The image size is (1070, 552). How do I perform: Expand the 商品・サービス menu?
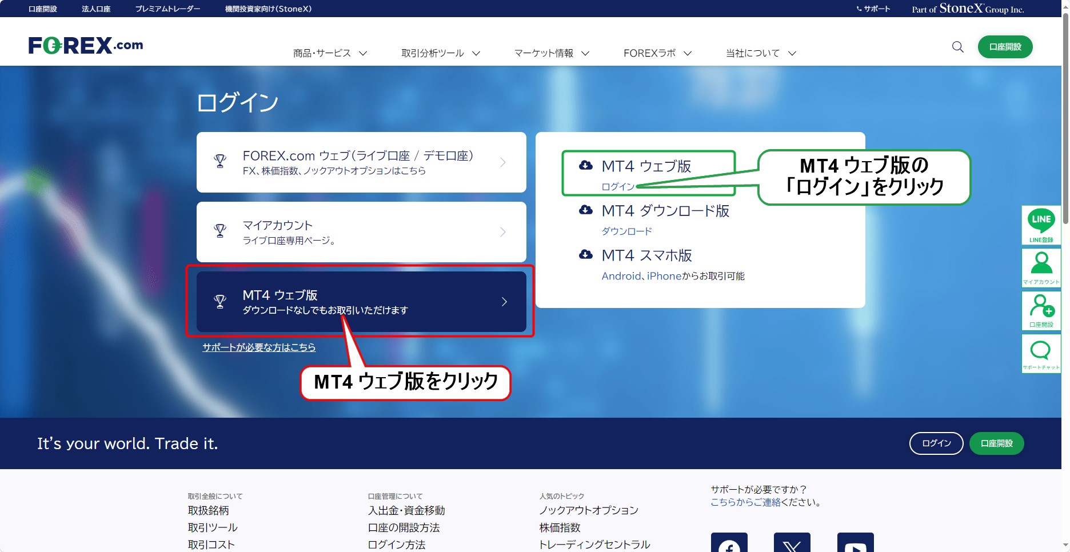[x=330, y=53]
